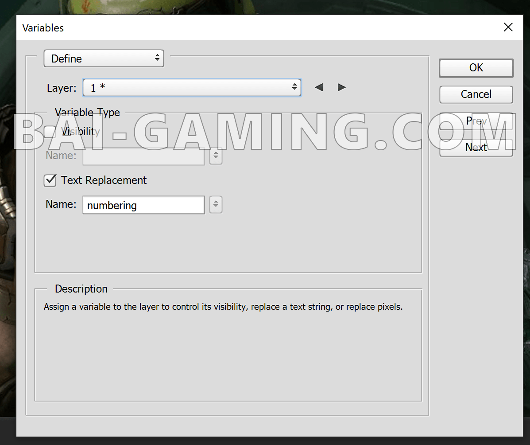The height and width of the screenshot is (445, 530).
Task: Open the dropdown beside the numbering name field
Action: [x=216, y=205]
